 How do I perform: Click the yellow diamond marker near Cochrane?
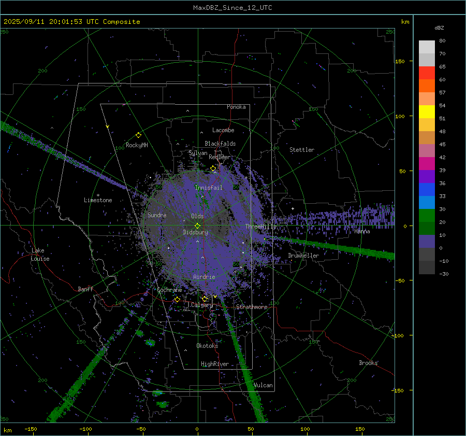coord(177,299)
